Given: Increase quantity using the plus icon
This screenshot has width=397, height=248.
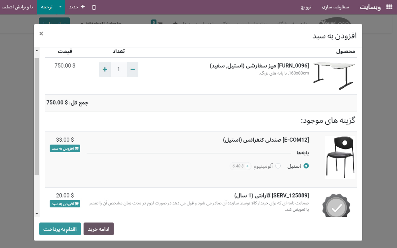Looking at the screenshot, I should pyautogui.click(x=105, y=69).
